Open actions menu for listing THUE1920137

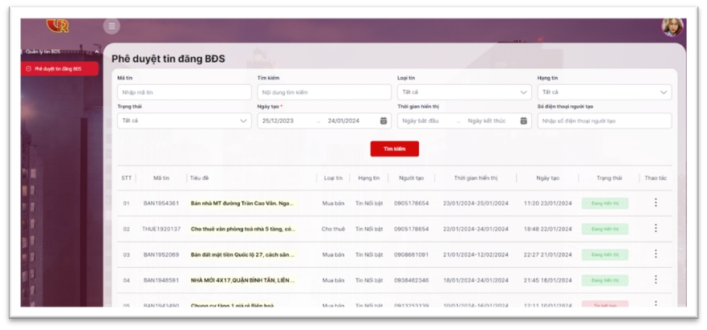click(656, 229)
